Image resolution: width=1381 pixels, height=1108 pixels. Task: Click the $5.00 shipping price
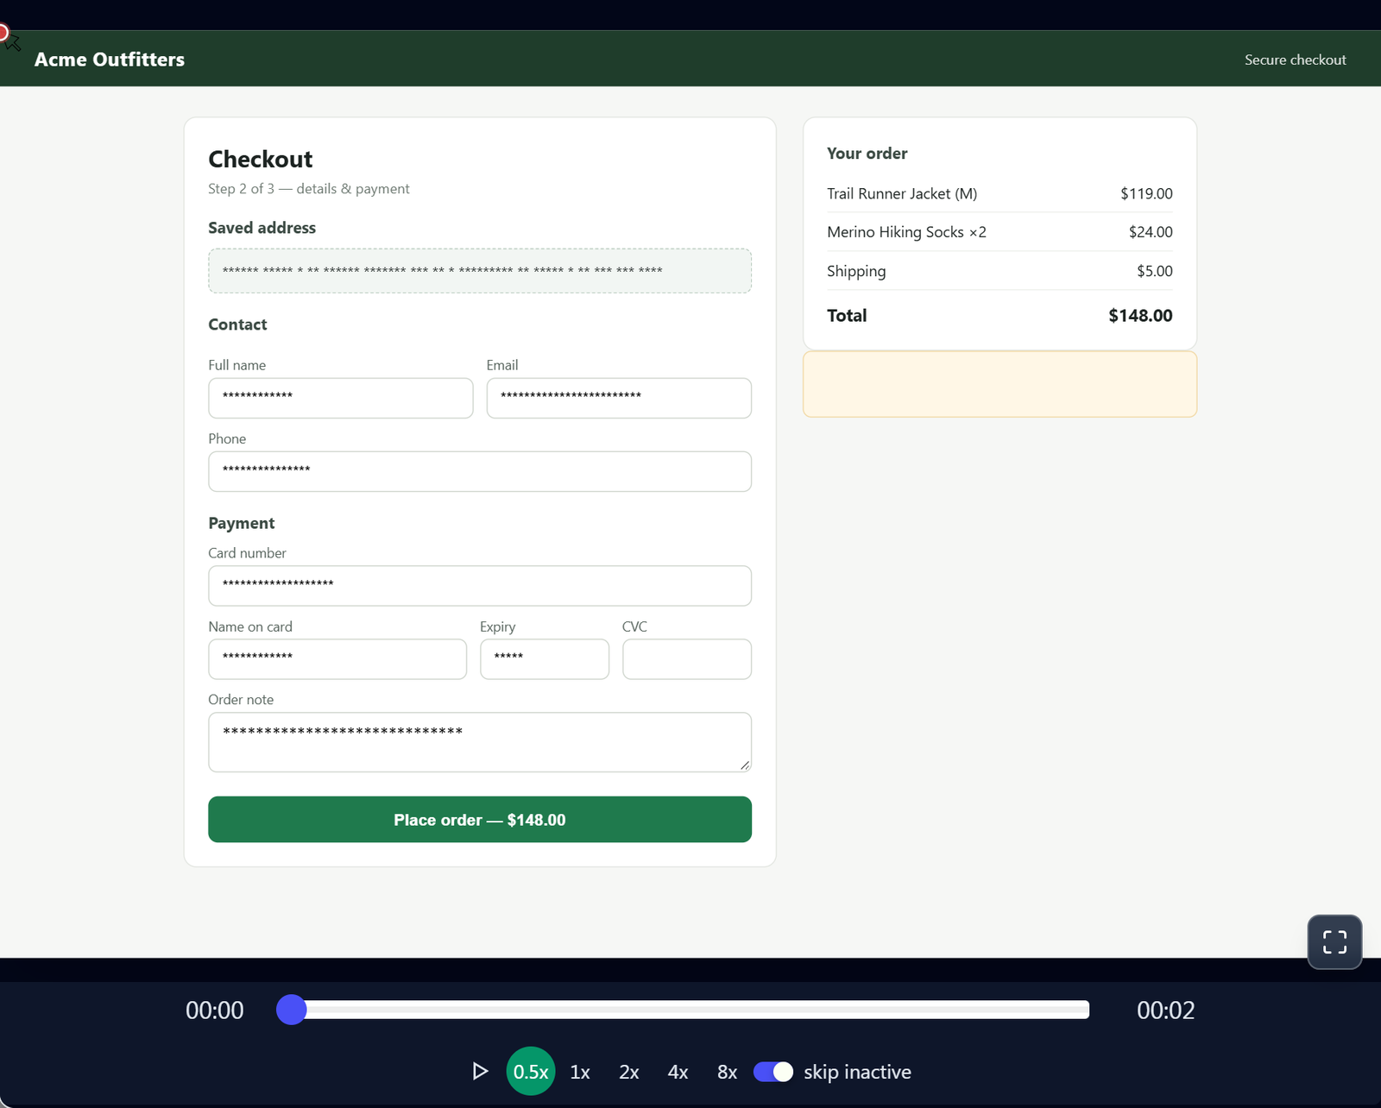(1154, 271)
